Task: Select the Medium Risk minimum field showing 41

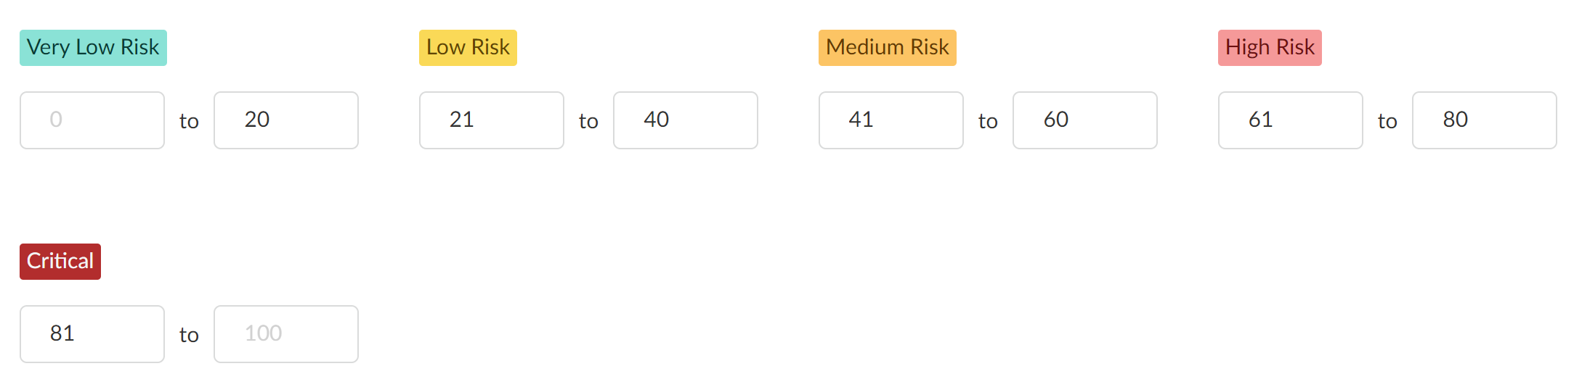Action: pos(891,120)
